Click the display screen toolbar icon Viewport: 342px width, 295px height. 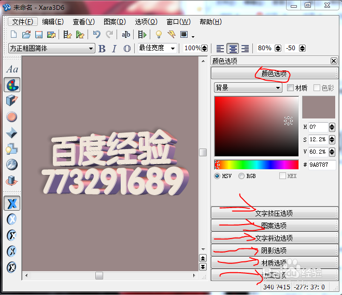[184, 35]
